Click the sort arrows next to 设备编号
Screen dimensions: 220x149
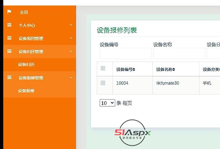pos(134,69)
